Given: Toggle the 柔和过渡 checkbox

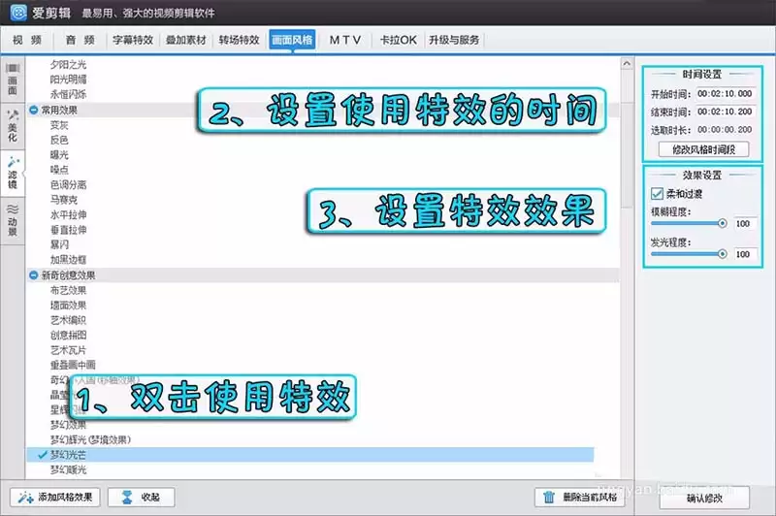Looking at the screenshot, I should pyautogui.click(x=657, y=193).
